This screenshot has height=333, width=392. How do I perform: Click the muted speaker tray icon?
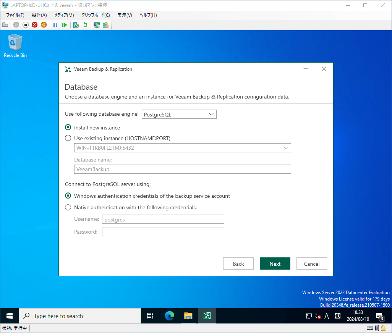point(318,316)
